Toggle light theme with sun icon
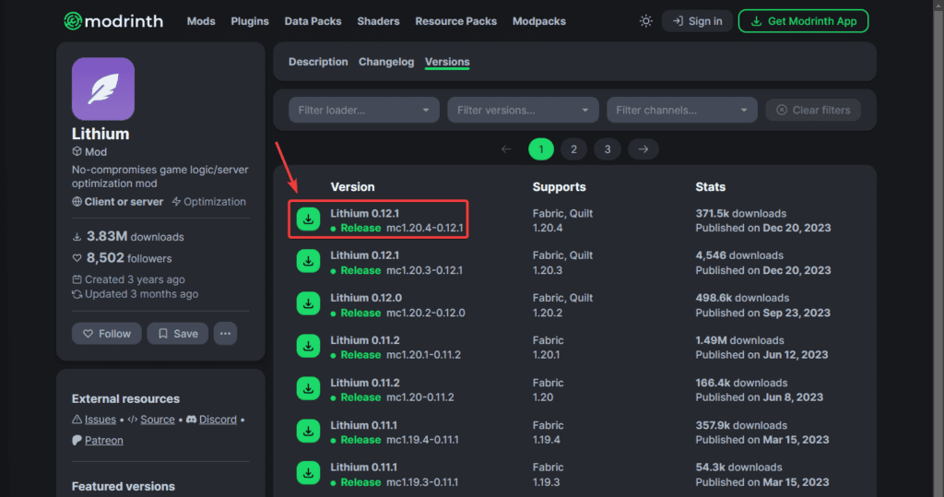 click(x=645, y=21)
